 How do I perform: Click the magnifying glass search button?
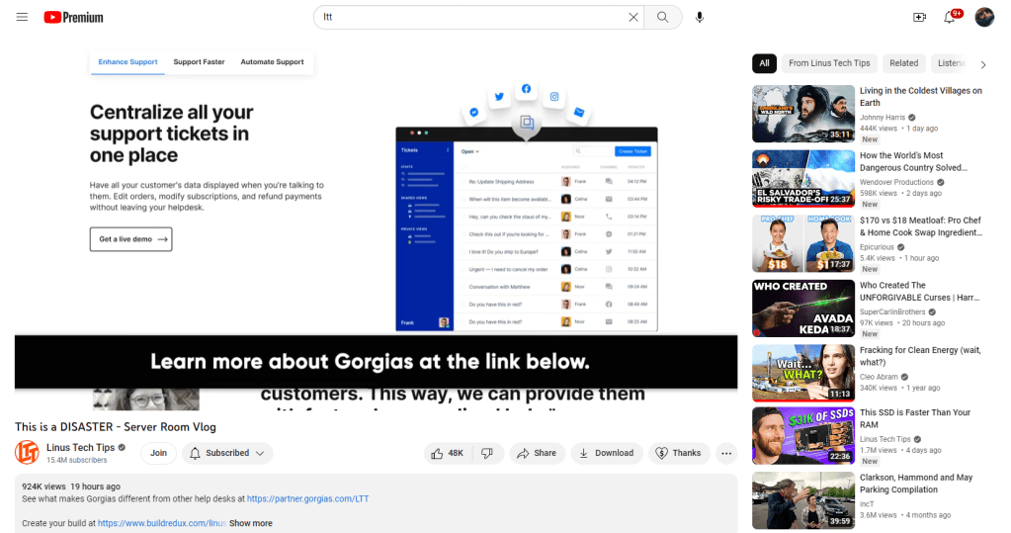(663, 17)
